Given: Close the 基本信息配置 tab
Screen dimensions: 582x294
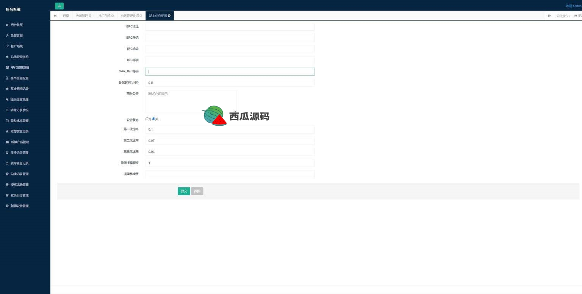Looking at the screenshot, I should [169, 16].
